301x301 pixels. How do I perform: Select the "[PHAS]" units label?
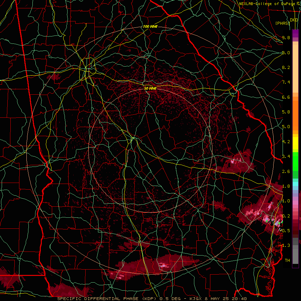coord(283,23)
